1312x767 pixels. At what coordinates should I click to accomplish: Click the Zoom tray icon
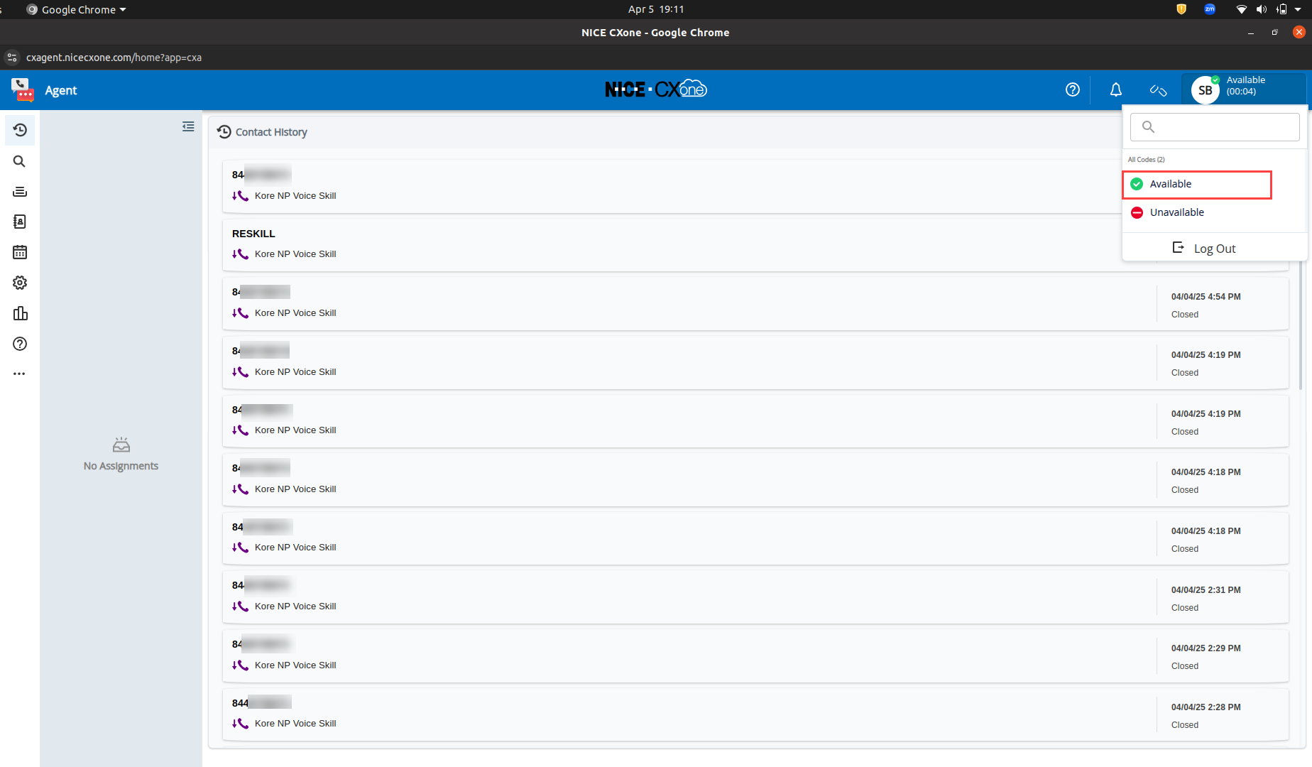[x=1210, y=9]
